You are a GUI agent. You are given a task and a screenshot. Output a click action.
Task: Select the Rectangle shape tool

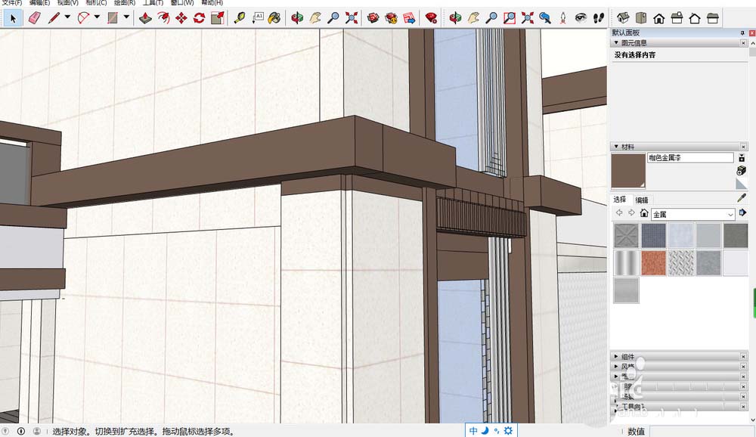click(113, 18)
